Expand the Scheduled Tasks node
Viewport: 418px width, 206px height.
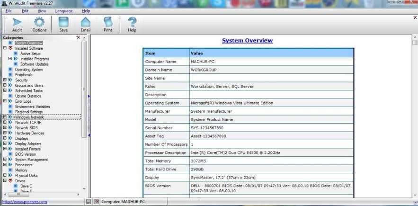pyautogui.click(x=5, y=91)
